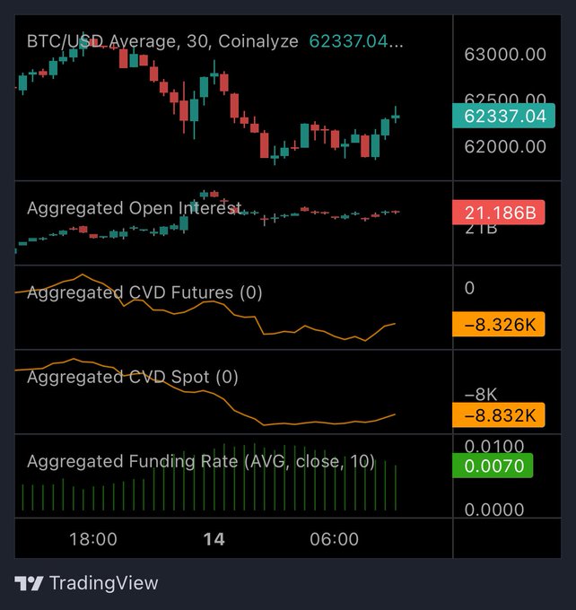576x610 pixels.
Task: Click the 0 axis label in CVD Futures pane
Action: point(469,288)
